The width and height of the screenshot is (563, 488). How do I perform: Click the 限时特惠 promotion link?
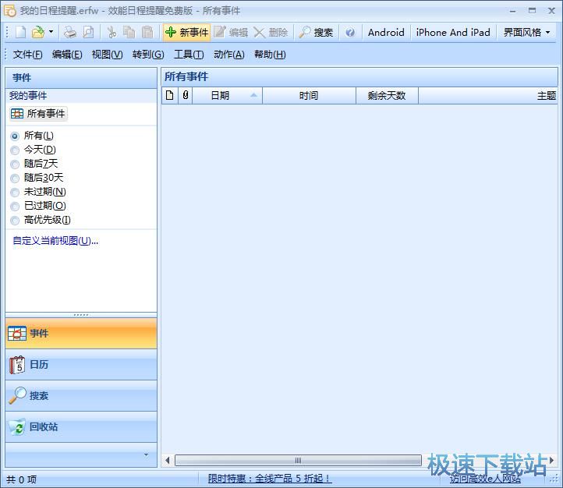(269, 479)
